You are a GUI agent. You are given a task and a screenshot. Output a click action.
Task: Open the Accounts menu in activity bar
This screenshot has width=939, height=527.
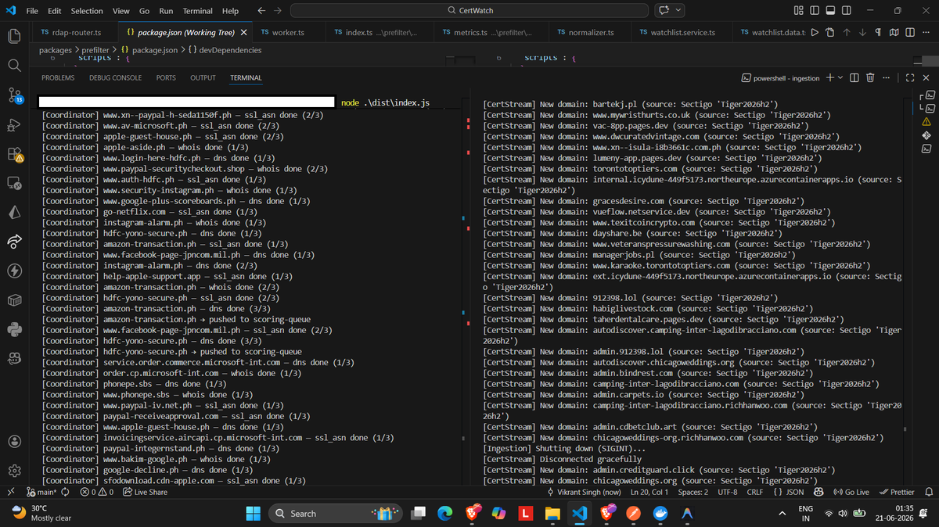[14, 441]
